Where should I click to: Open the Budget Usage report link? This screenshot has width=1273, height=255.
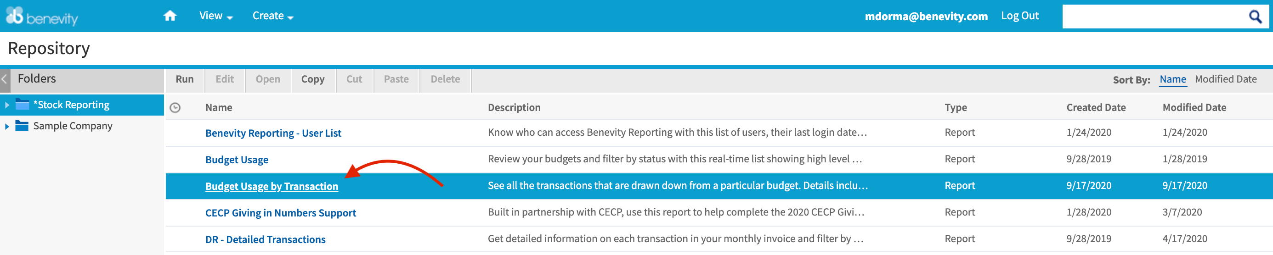pyautogui.click(x=237, y=160)
